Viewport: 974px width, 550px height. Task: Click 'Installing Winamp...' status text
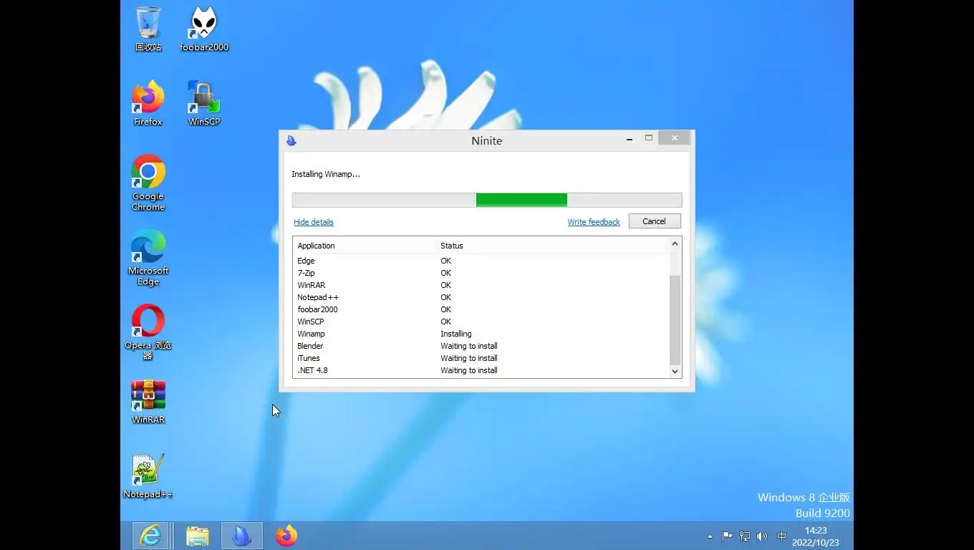(x=326, y=174)
